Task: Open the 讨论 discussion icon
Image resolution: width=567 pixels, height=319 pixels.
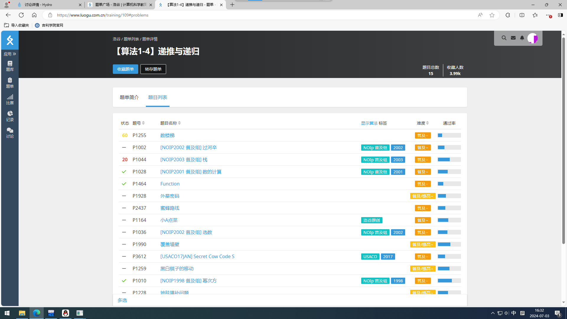Action: pos(10,133)
